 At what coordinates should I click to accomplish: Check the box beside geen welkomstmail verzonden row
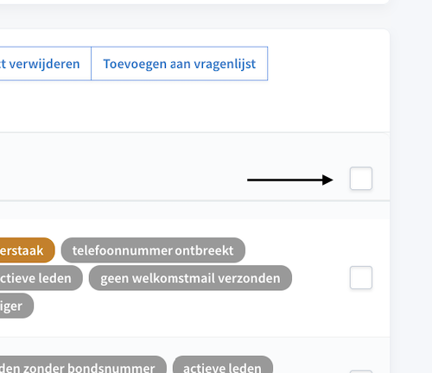pos(361,278)
